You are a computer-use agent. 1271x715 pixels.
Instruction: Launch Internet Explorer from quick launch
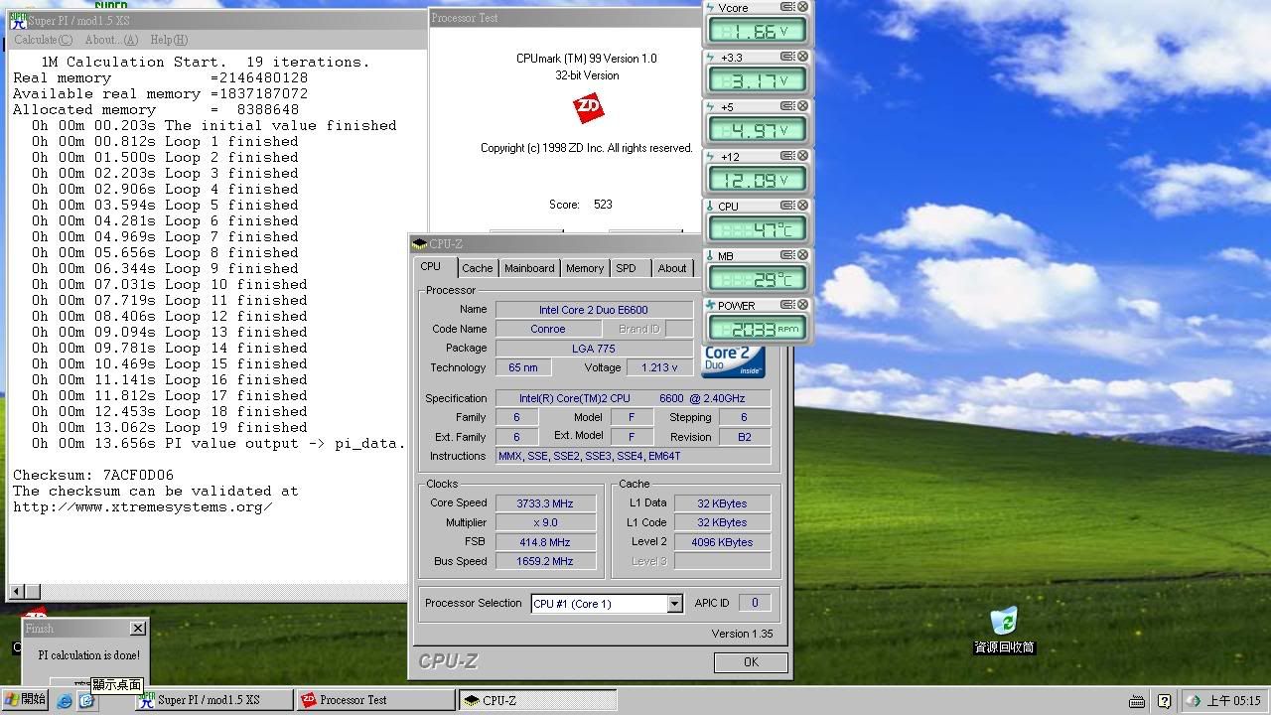click(65, 700)
